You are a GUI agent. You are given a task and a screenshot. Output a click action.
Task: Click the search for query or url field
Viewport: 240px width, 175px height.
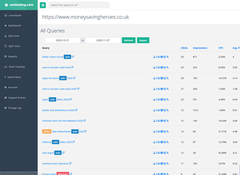click(x=79, y=5)
